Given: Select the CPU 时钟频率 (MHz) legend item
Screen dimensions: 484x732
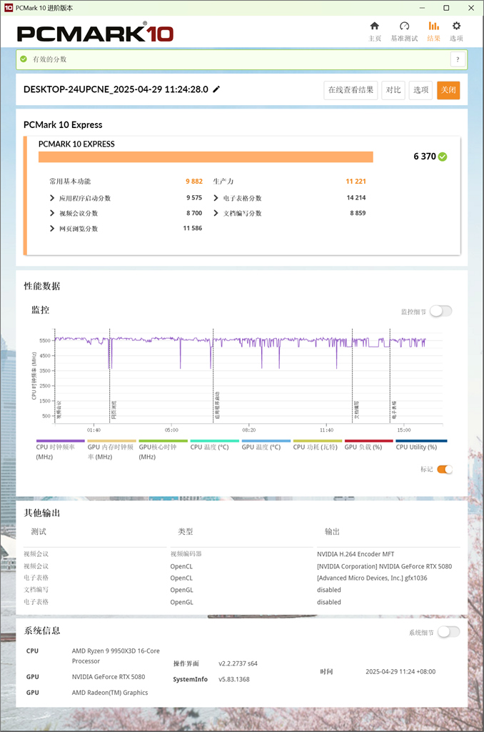Looking at the screenshot, I should coord(60,450).
